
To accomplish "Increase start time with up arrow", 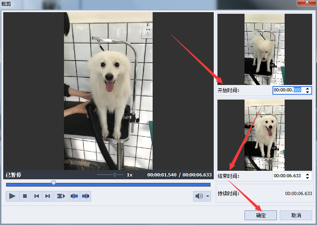I will click(x=308, y=88).
